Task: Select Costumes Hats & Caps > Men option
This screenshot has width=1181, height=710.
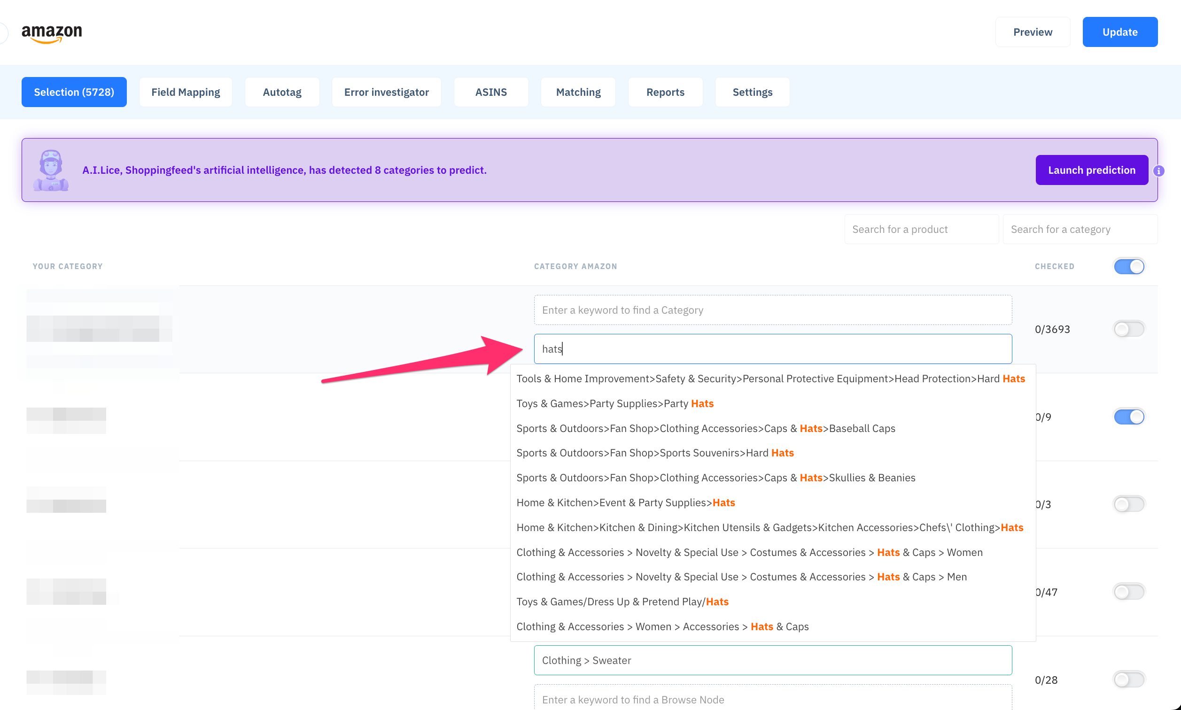Action: pyautogui.click(x=773, y=577)
